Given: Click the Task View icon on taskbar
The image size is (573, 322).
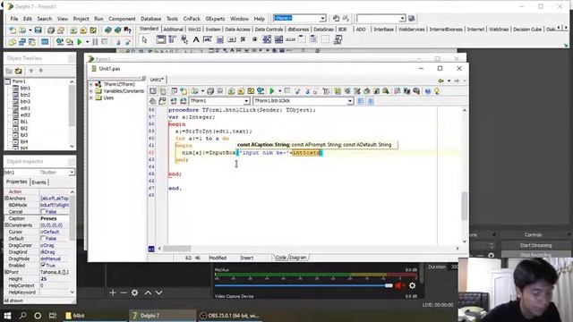Looking at the screenshot, I should click(53, 316).
